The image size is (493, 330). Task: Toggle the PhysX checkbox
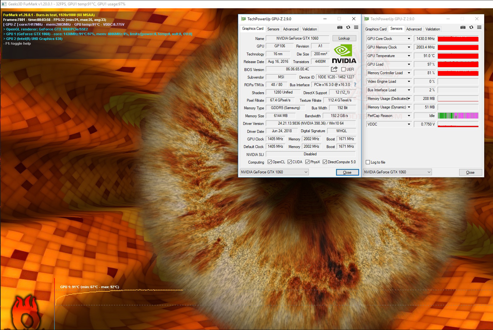click(x=307, y=162)
